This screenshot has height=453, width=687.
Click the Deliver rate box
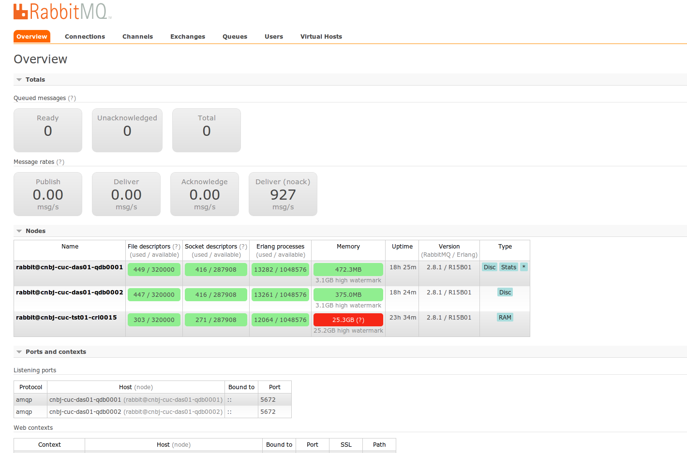click(x=126, y=194)
